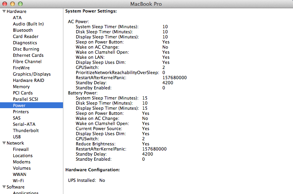
Task: Select the Hardware category label
Action: [16, 11]
